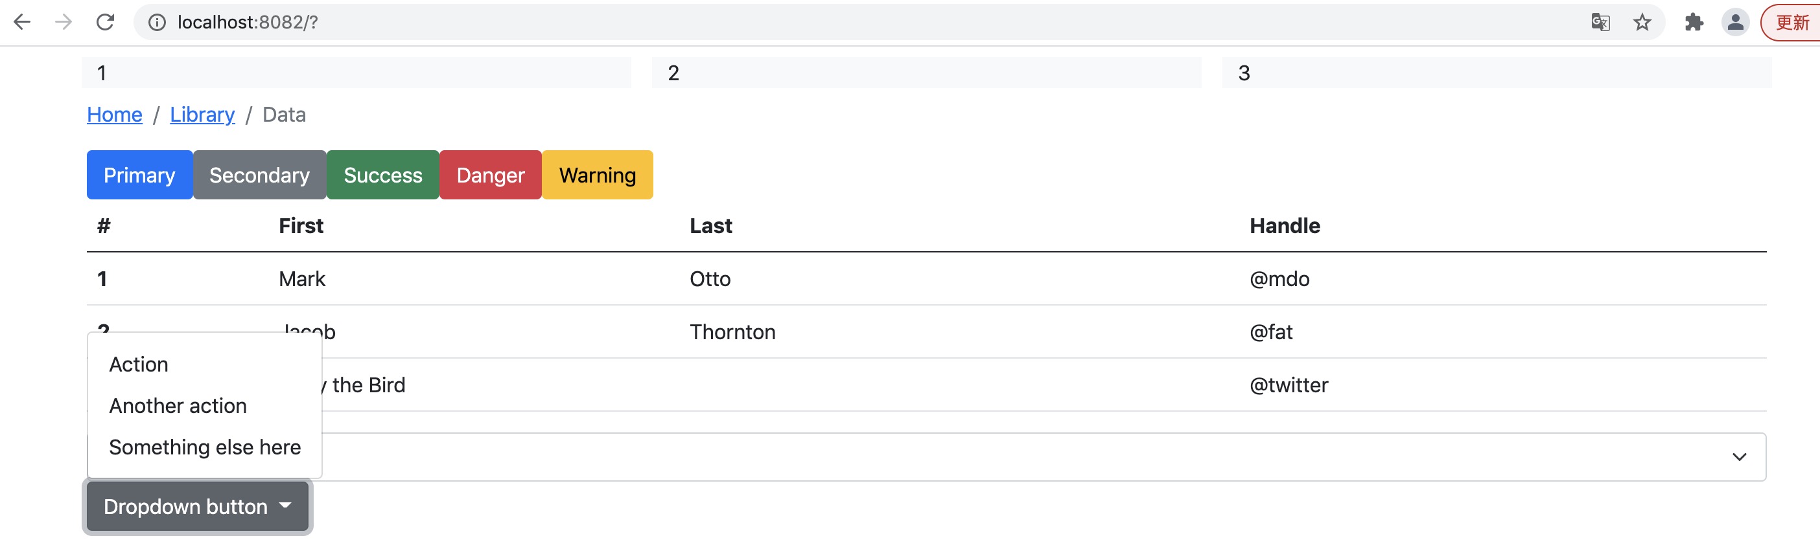View site information icon in address bar
Screen dimensions: 1820x558
click(157, 23)
